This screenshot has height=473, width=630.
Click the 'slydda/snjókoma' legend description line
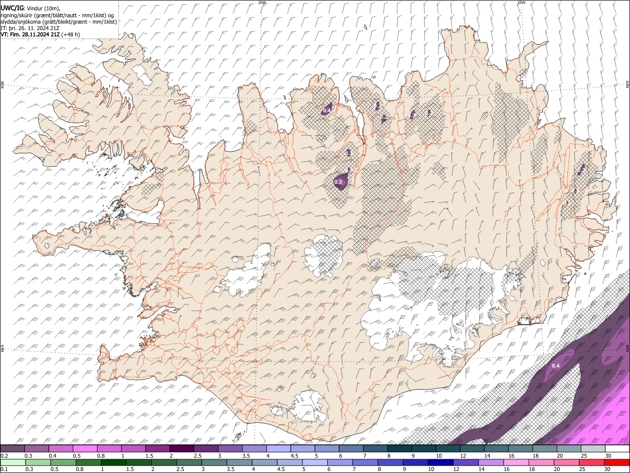click(x=59, y=21)
